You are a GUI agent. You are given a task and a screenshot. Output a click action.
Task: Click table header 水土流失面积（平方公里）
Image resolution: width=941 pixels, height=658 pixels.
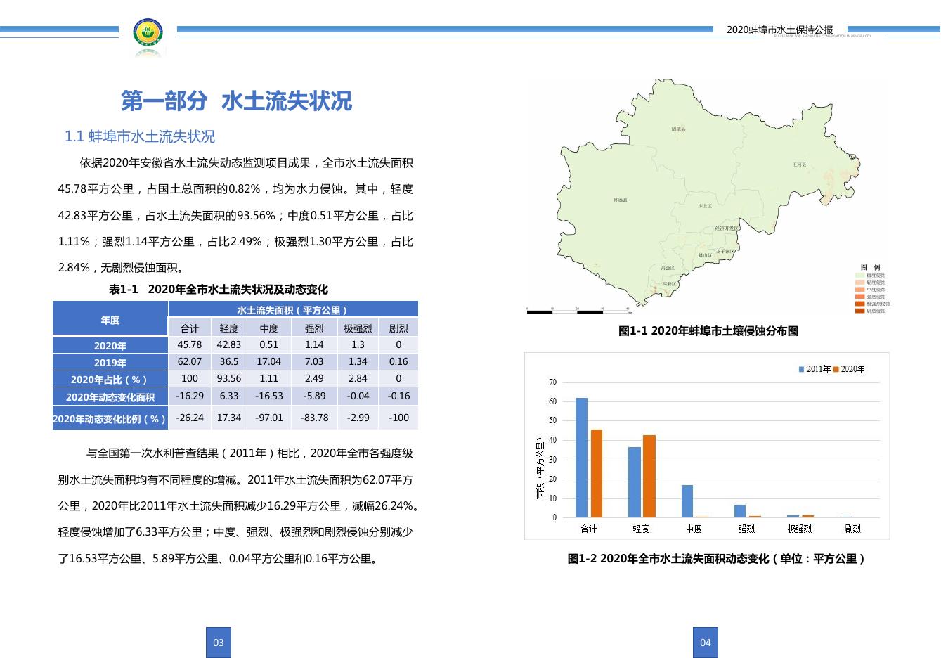(x=293, y=310)
